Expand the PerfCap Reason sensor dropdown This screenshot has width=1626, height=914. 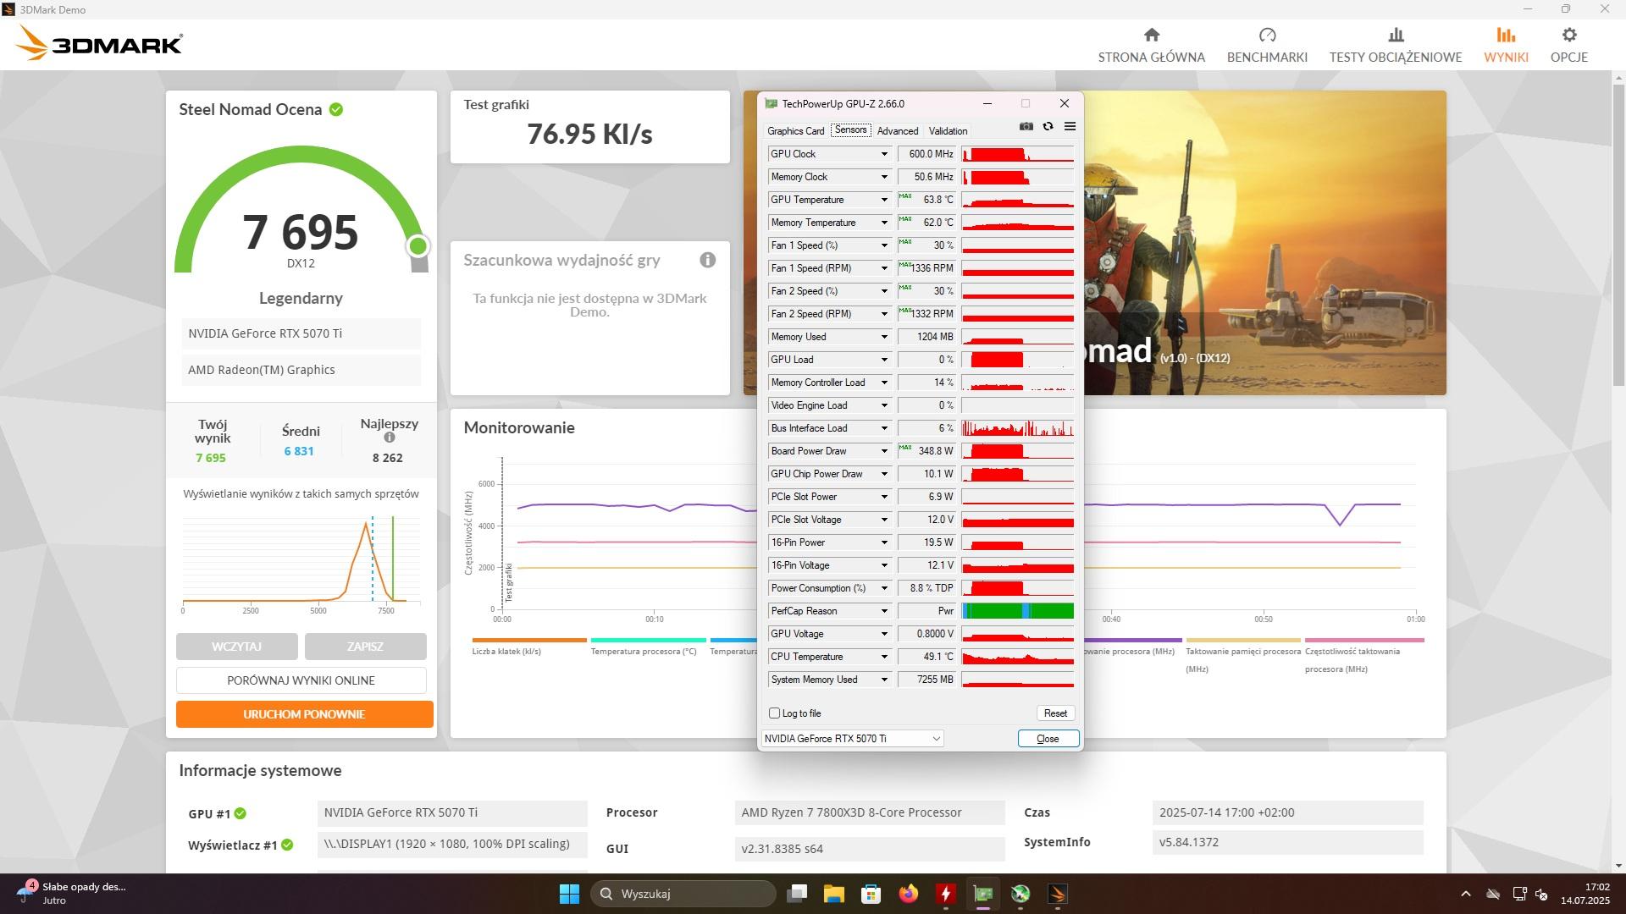pyautogui.click(x=884, y=611)
